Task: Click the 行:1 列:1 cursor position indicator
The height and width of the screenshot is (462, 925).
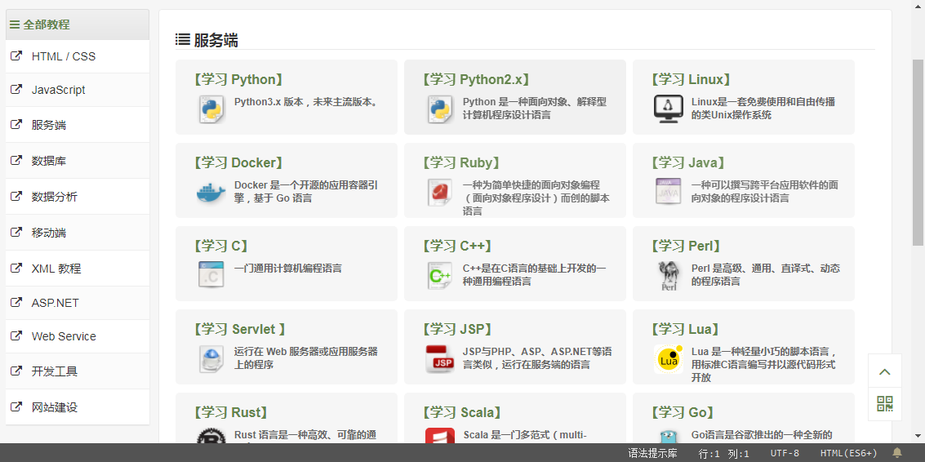Action: pos(724,453)
